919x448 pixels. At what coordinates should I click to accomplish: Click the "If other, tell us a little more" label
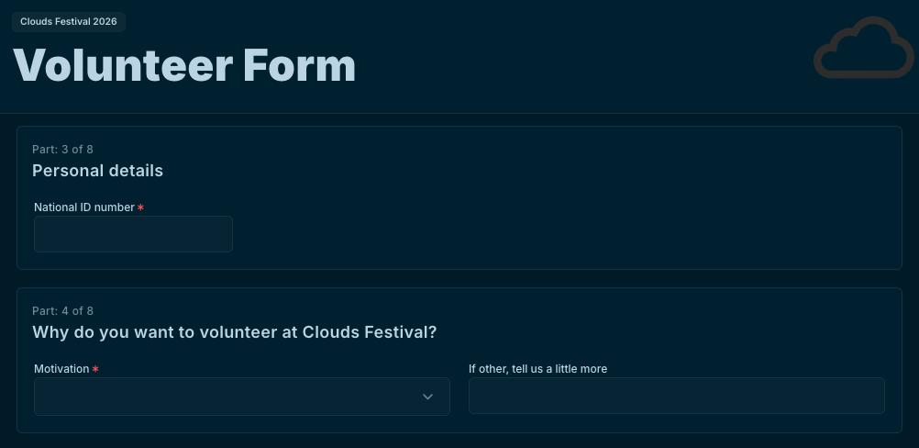537,369
